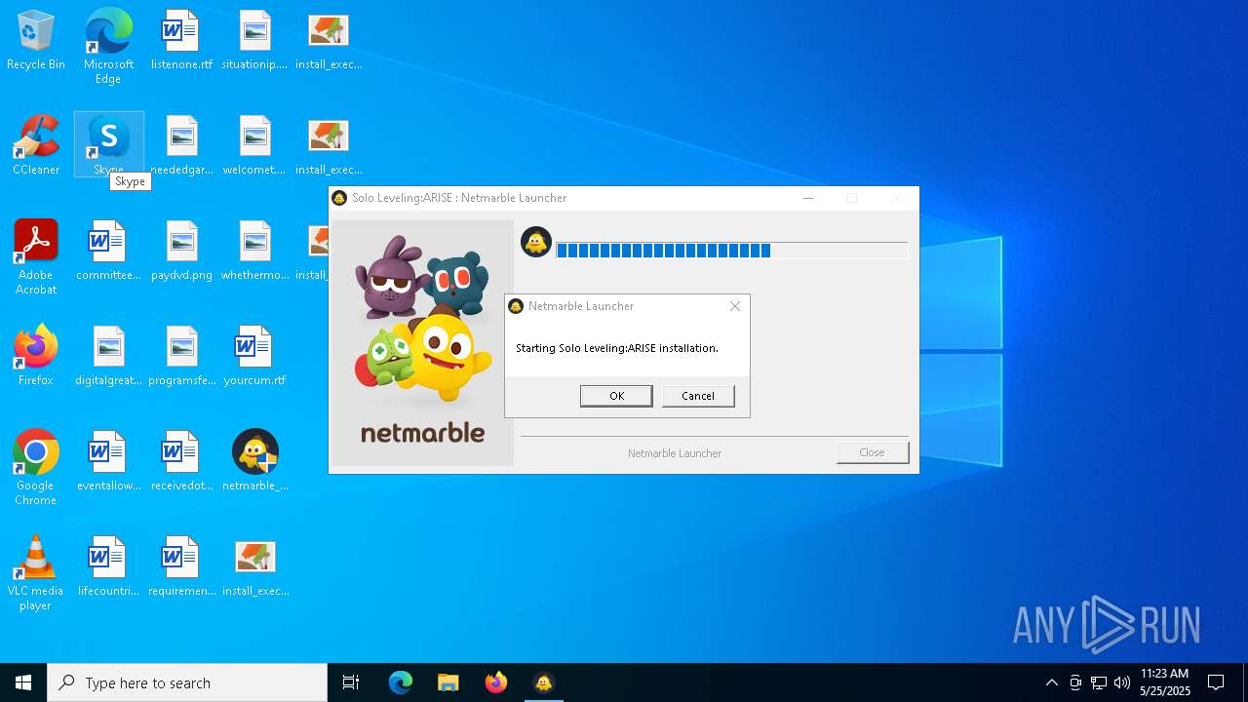Select the situationip image file
Viewport: 1248px width, 702px height.
pyautogui.click(x=254, y=41)
